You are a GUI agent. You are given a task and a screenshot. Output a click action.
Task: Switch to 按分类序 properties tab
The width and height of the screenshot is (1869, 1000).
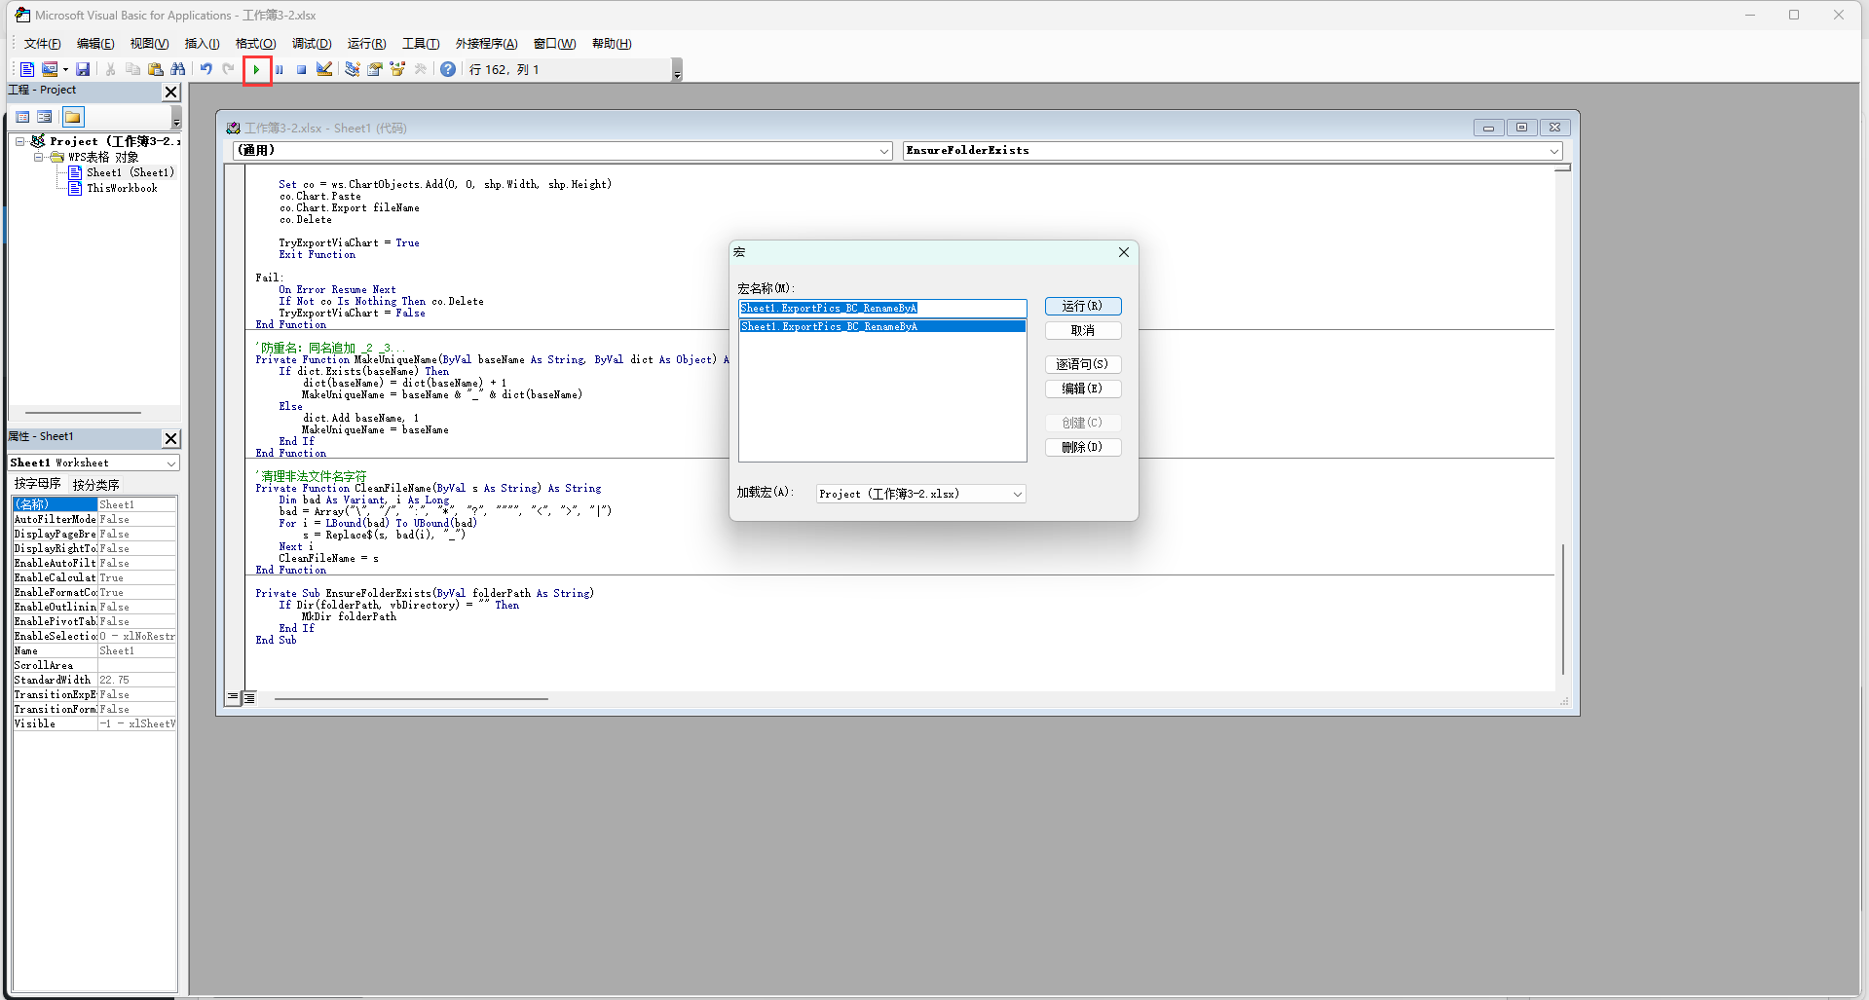click(95, 484)
